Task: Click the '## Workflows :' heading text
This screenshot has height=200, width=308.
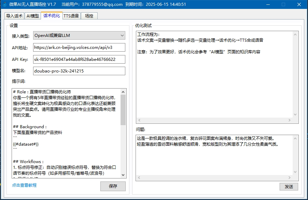Action: tap(28, 162)
